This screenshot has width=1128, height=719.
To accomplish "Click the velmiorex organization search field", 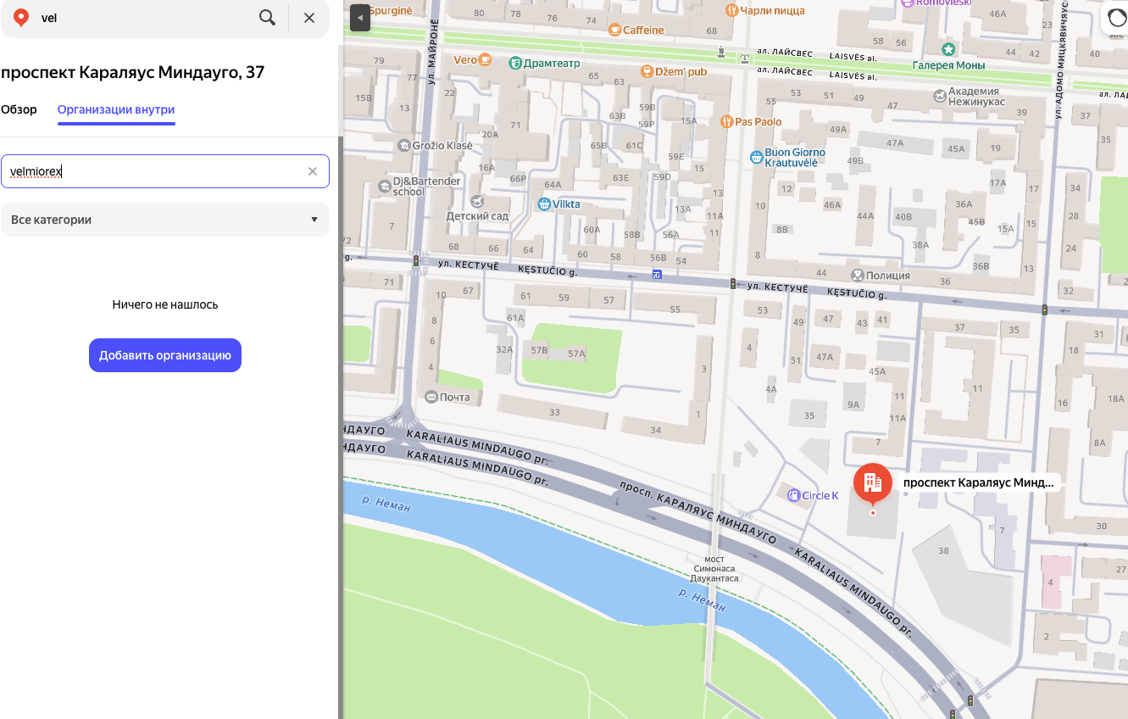I will [x=153, y=171].
